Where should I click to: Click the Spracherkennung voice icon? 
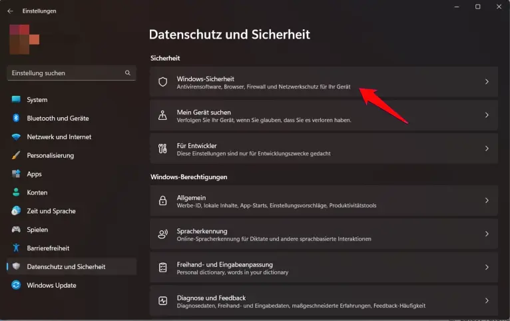pos(162,234)
